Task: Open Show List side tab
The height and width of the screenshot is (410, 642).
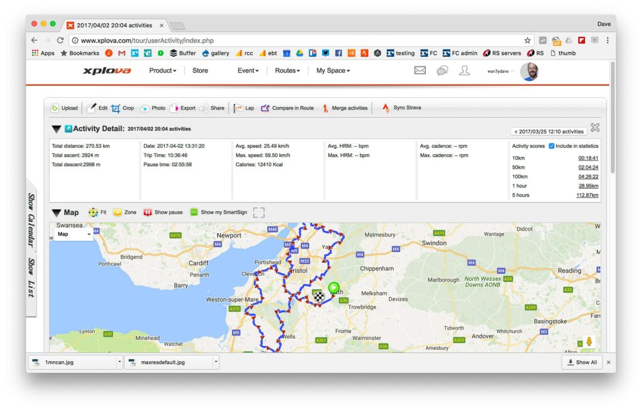Action: (31, 277)
